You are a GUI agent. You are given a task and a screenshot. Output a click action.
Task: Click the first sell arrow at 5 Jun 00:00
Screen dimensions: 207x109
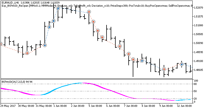[89, 12]
